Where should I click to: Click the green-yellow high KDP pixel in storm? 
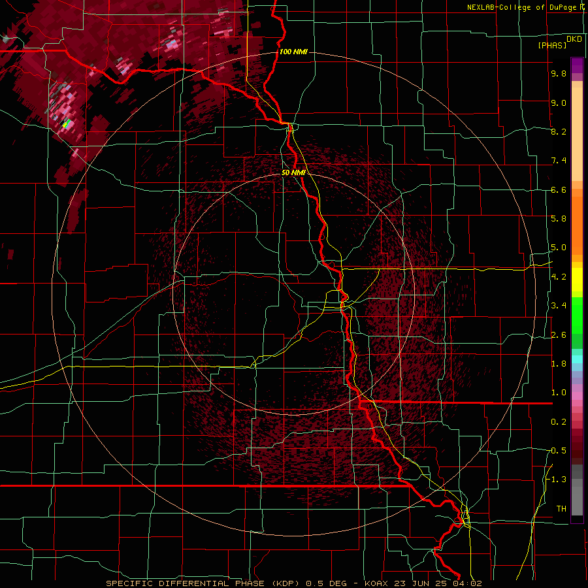67,123
